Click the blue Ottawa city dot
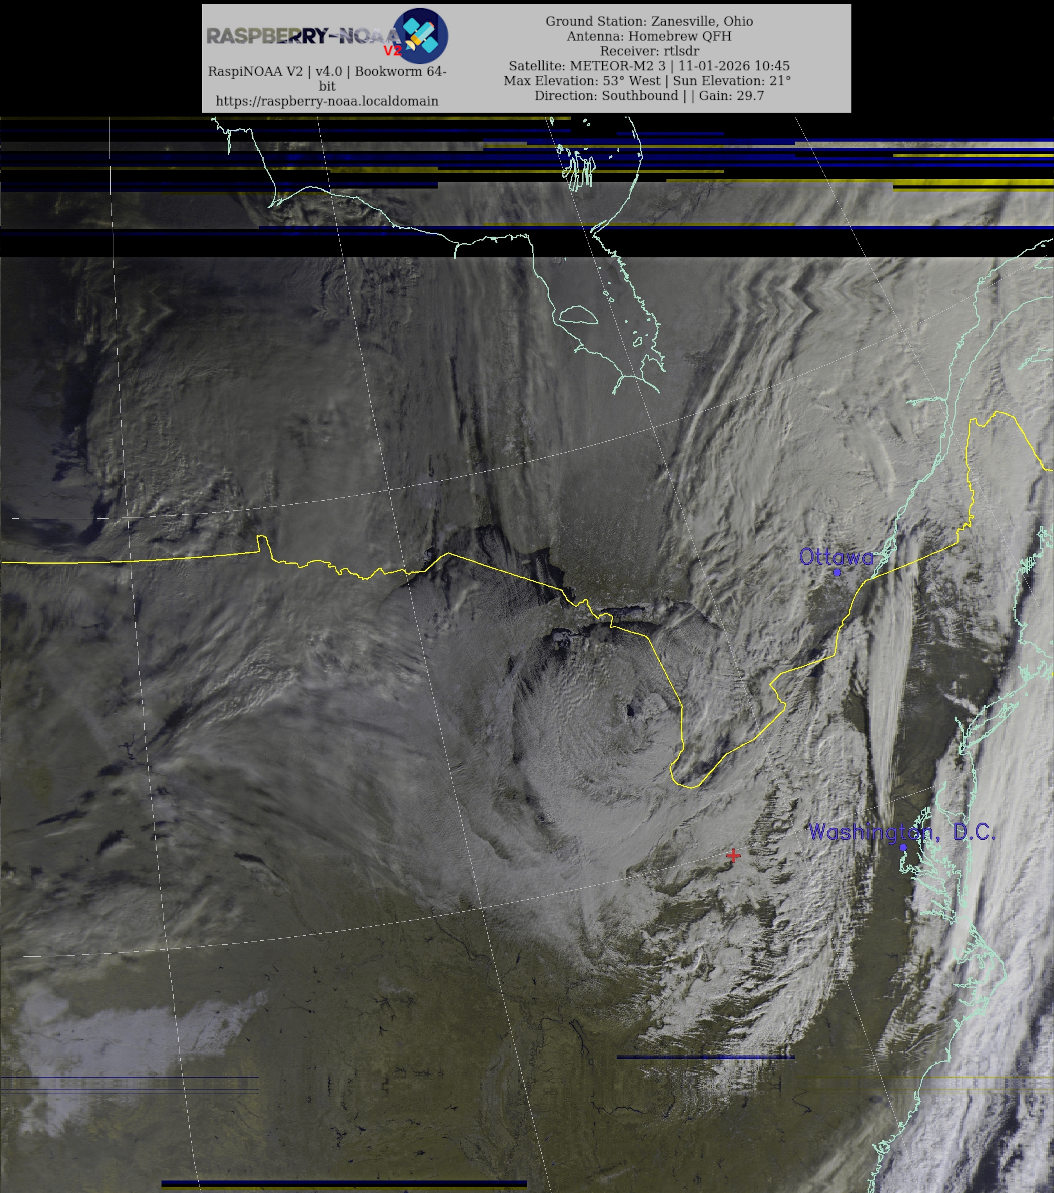 pos(837,572)
